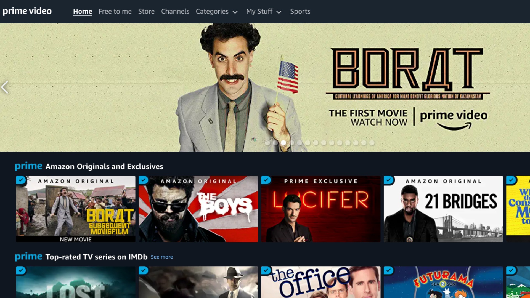Expand the My Stuff dropdown menu
The image size is (530, 298).
point(263,11)
